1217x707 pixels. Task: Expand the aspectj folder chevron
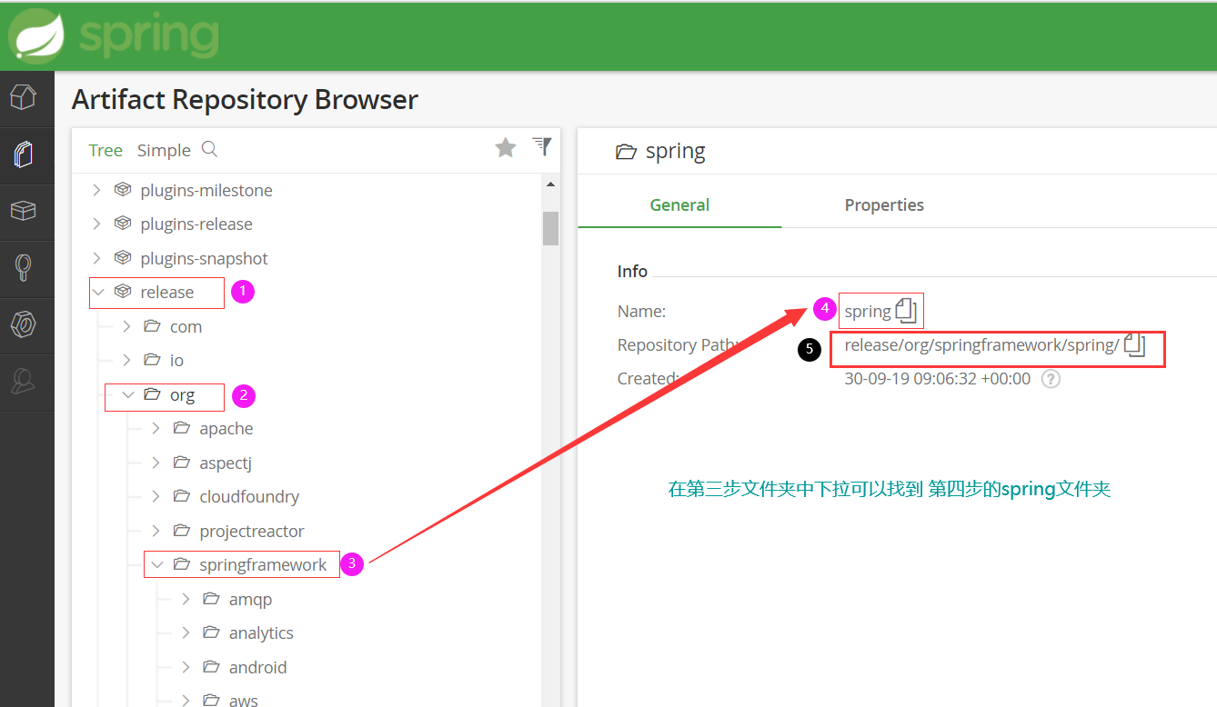156,463
